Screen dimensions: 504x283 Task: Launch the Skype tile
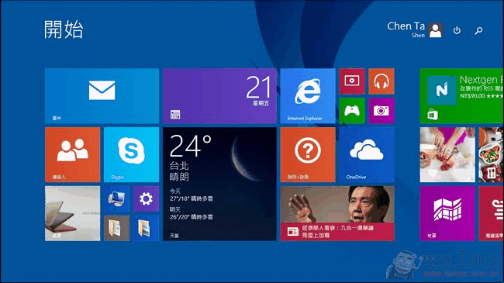(132, 155)
